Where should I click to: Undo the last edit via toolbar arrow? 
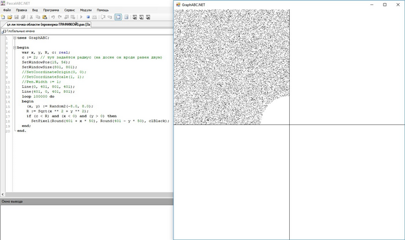point(53,17)
